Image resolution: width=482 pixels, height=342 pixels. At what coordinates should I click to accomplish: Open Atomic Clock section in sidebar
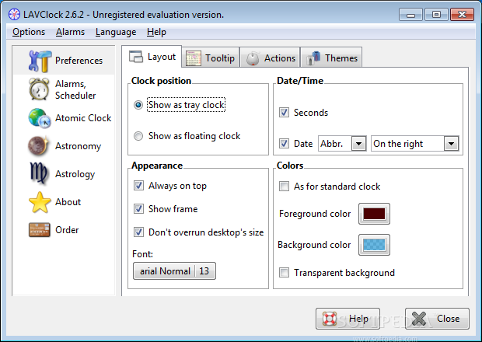(x=64, y=118)
